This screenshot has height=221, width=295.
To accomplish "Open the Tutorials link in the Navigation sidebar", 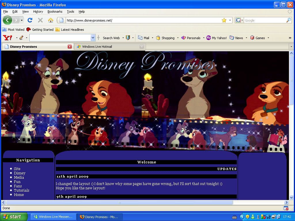I will point(22,190).
